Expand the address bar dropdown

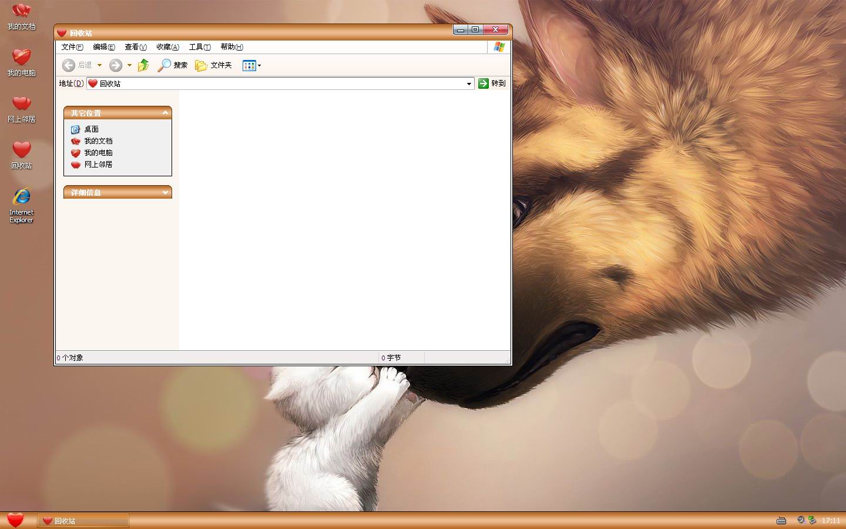point(469,83)
